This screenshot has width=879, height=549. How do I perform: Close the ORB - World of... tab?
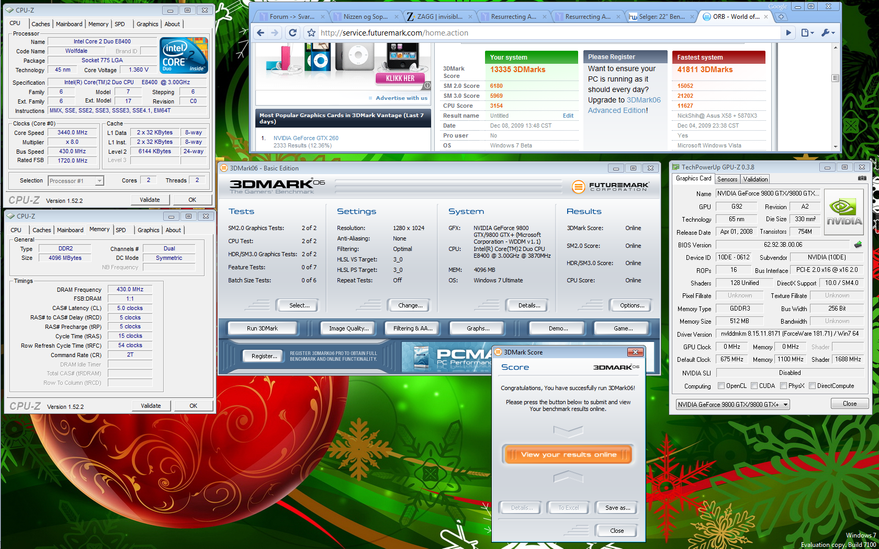click(x=766, y=17)
